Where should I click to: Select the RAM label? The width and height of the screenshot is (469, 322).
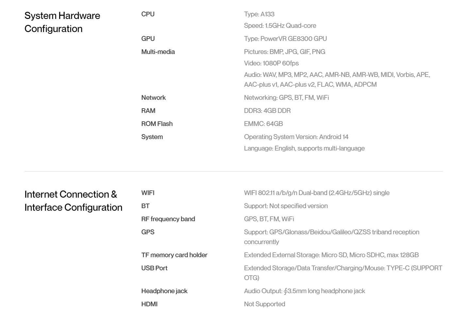click(x=148, y=111)
